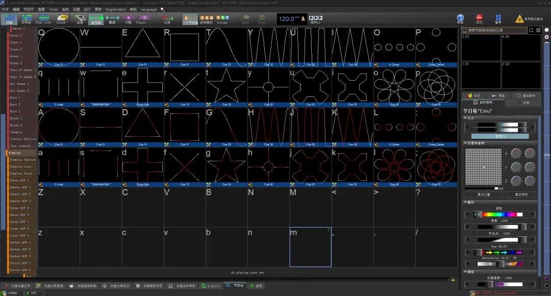This screenshot has width=551, height=296.
Task: Enable laser output warning icon
Action: coord(520,19)
